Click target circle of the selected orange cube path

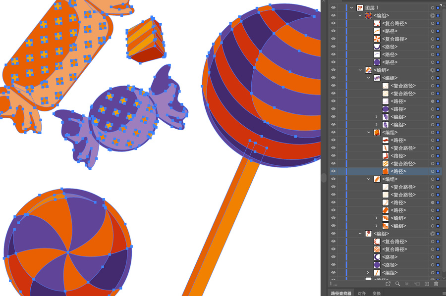point(432,171)
